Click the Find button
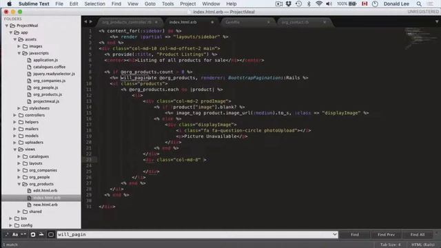The image size is (441, 248). pos(355,234)
